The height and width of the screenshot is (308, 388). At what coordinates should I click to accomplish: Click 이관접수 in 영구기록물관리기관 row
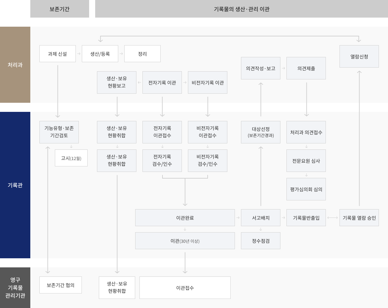(x=185, y=287)
